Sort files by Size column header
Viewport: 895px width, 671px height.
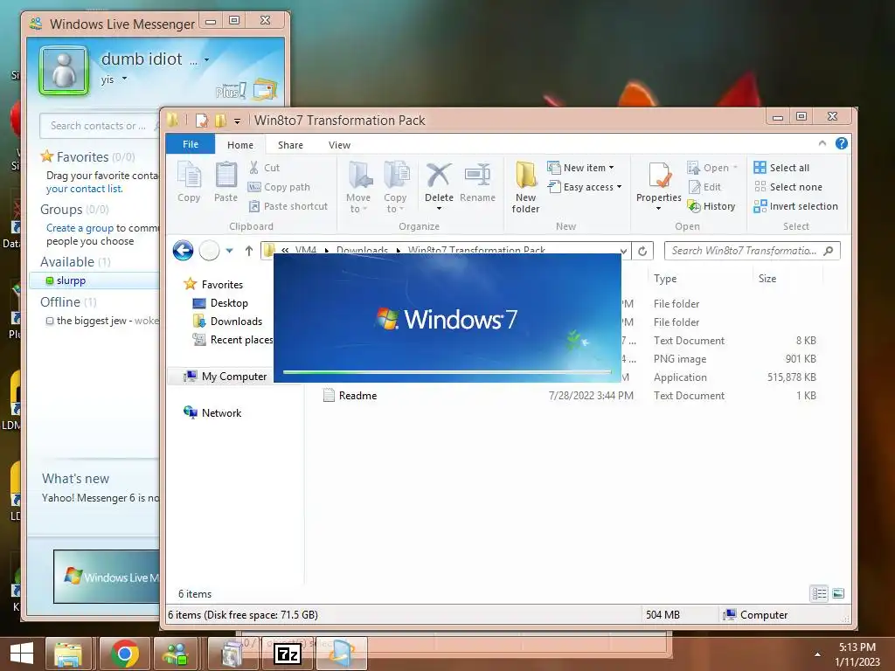767,279
